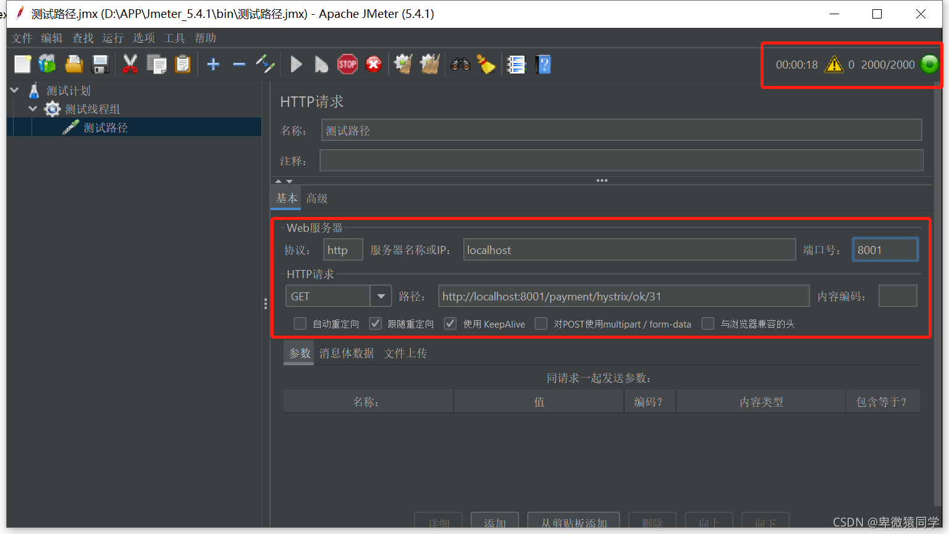Check 对POST使用multipart / form-data option
The height and width of the screenshot is (534, 949).
click(541, 323)
